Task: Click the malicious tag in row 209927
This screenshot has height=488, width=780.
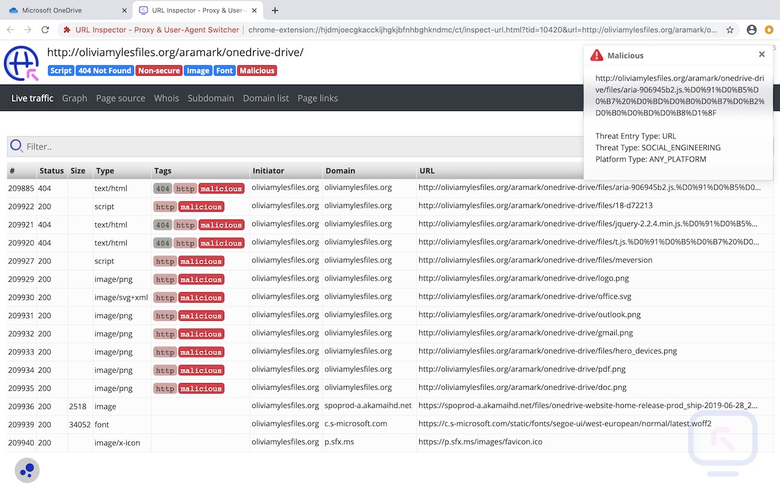Action: 201,261
